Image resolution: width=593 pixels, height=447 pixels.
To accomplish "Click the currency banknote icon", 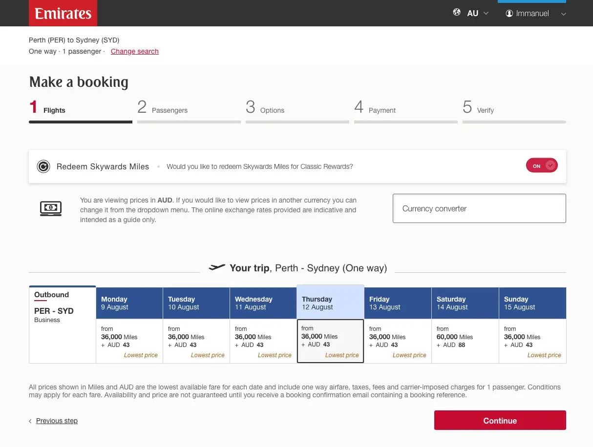I will (x=50, y=208).
